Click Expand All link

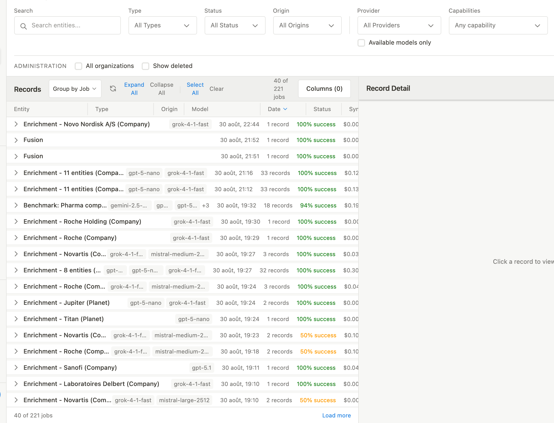[134, 89]
